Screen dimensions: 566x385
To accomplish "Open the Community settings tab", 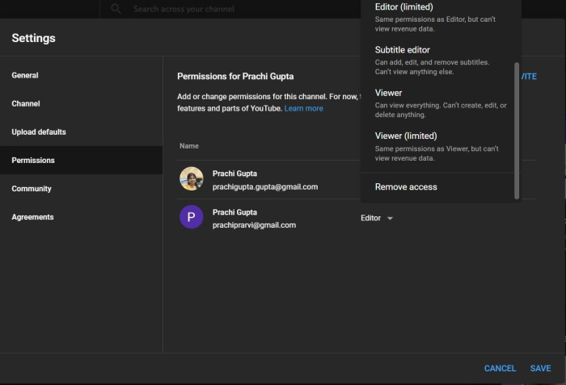I will [x=32, y=188].
